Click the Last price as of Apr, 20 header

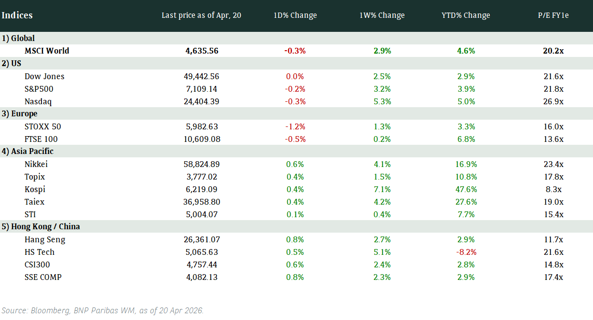[x=201, y=15]
